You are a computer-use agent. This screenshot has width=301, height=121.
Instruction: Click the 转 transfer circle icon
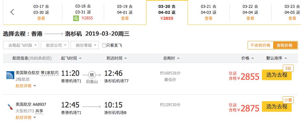coord(91,75)
